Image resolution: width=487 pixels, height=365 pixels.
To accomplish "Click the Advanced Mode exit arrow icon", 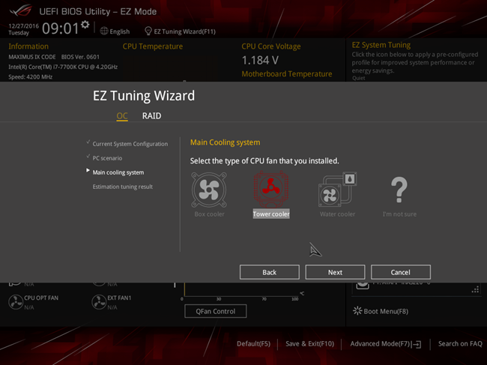I will tap(417, 344).
